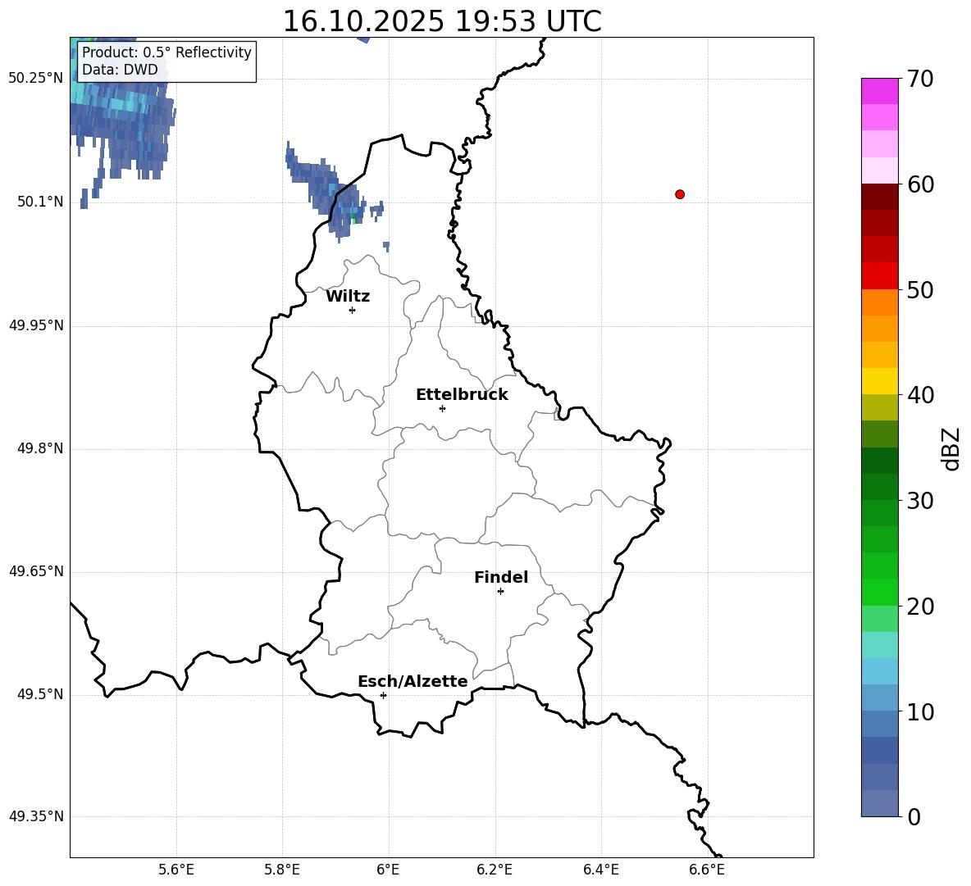Click the 5.8°E longitude label
This screenshot has width=971, height=886.
pyautogui.click(x=282, y=870)
